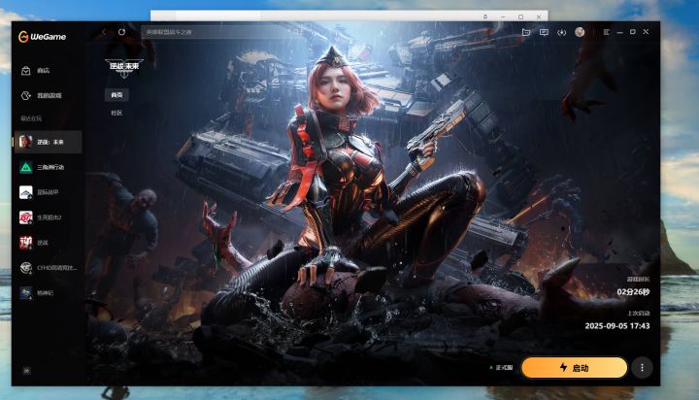Click the 星际战甲 game icon
Viewport: 699px width, 400px height.
coord(26,192)
